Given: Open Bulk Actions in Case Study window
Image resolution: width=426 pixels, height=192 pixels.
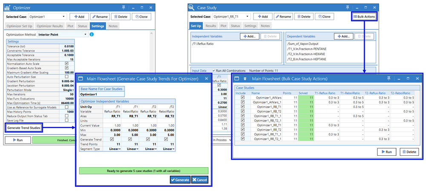Looking at the screenshot, I should pyautogui.click(x=364, y=17).
